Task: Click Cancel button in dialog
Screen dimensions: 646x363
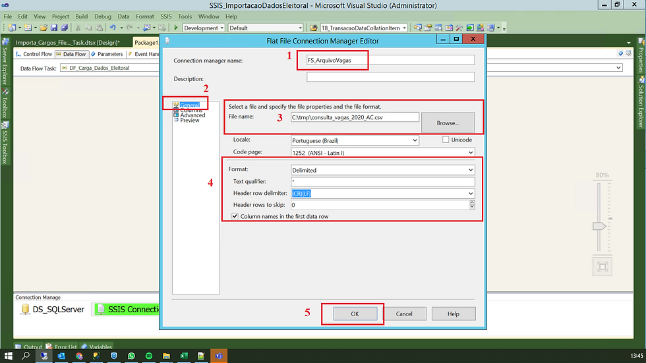Action: (404, 314)
